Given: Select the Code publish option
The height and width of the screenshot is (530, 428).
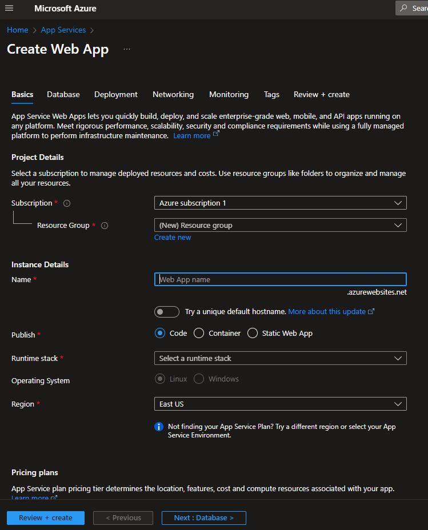Looking at the screenshot, I should pyautogui.click(x=160, y=333).
